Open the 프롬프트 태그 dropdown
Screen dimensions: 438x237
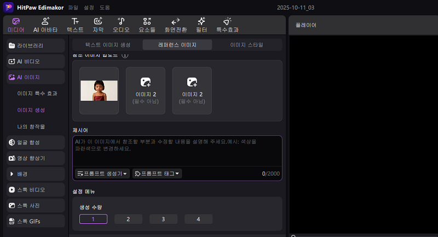pos(158,174)
